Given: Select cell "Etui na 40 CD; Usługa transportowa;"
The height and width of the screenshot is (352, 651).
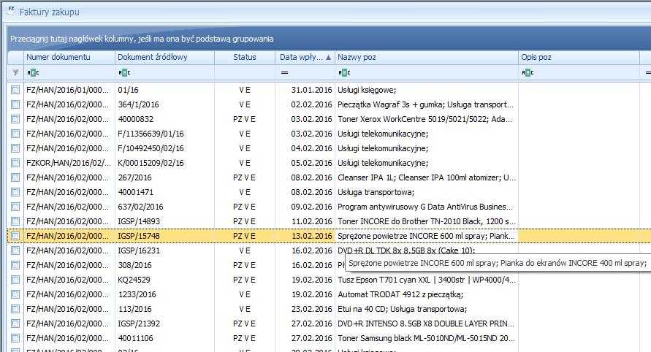Looking at the screenshot, I should [427, 309].
